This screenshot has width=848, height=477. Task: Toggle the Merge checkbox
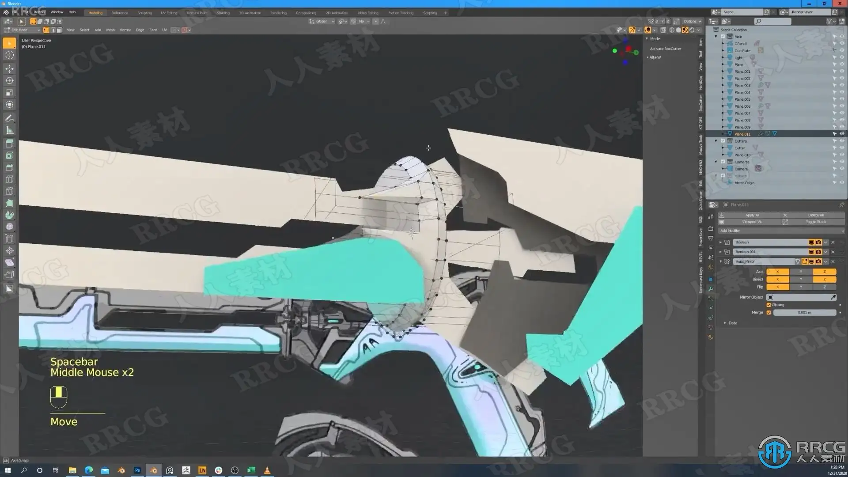click(x=769, y=312)
